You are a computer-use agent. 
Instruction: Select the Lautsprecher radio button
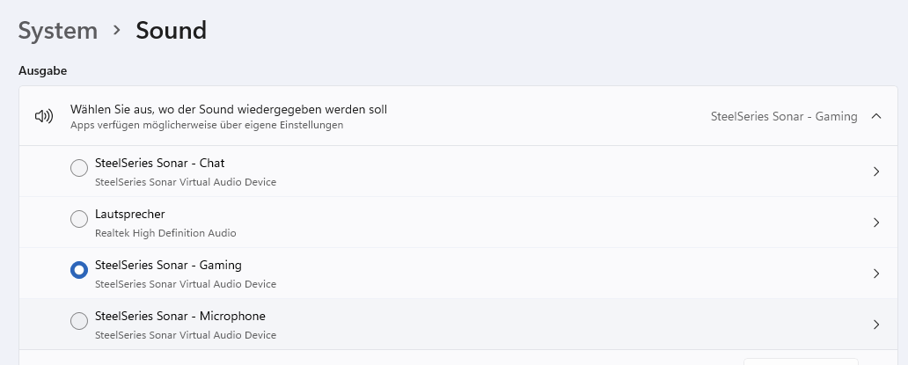[79, 220]
